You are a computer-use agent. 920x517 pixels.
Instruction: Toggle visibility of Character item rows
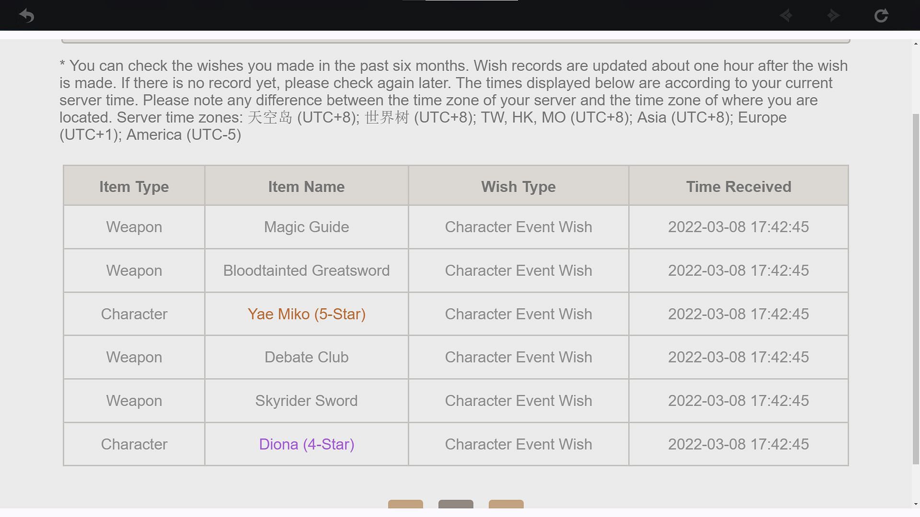coord(133,186)
